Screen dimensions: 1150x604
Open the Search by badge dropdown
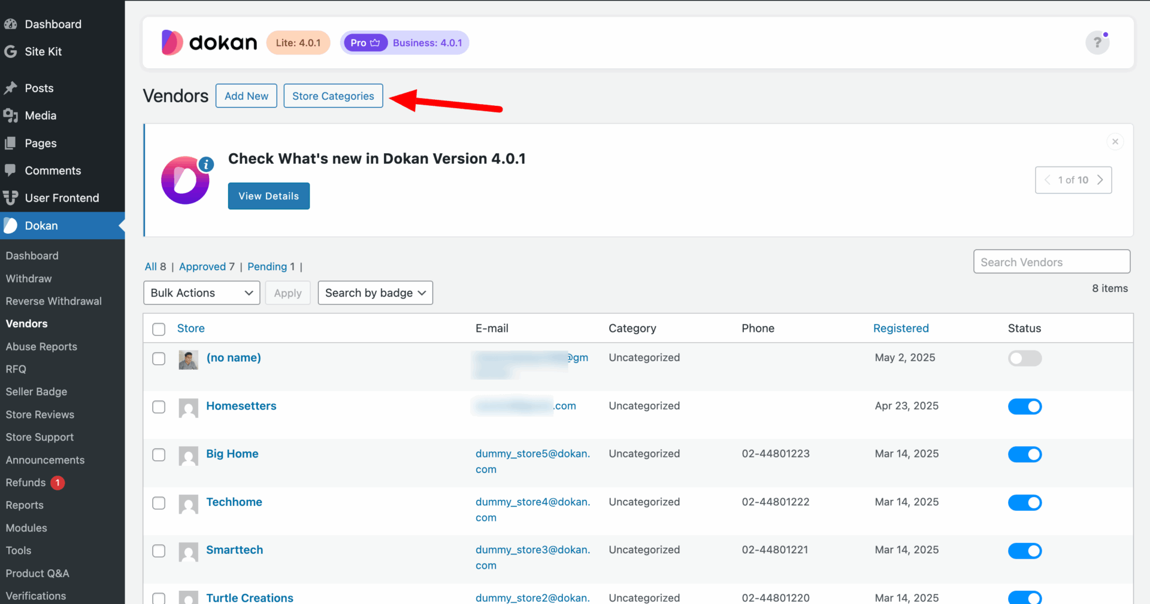pos(376,293)
